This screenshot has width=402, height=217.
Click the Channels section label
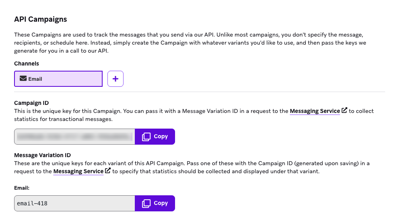[27, 63]
